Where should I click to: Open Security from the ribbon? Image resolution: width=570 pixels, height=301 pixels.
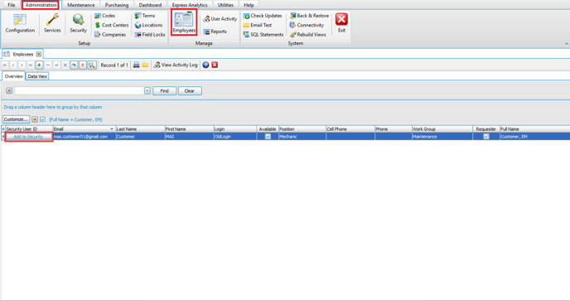tap(78, 23)
